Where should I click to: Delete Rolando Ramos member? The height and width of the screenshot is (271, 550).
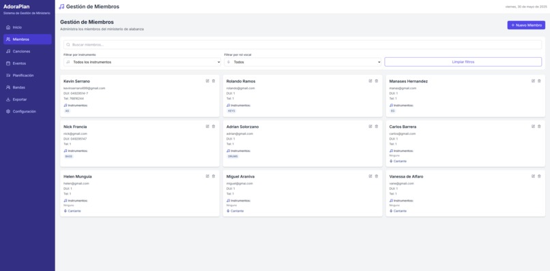[x=377, y=81]
